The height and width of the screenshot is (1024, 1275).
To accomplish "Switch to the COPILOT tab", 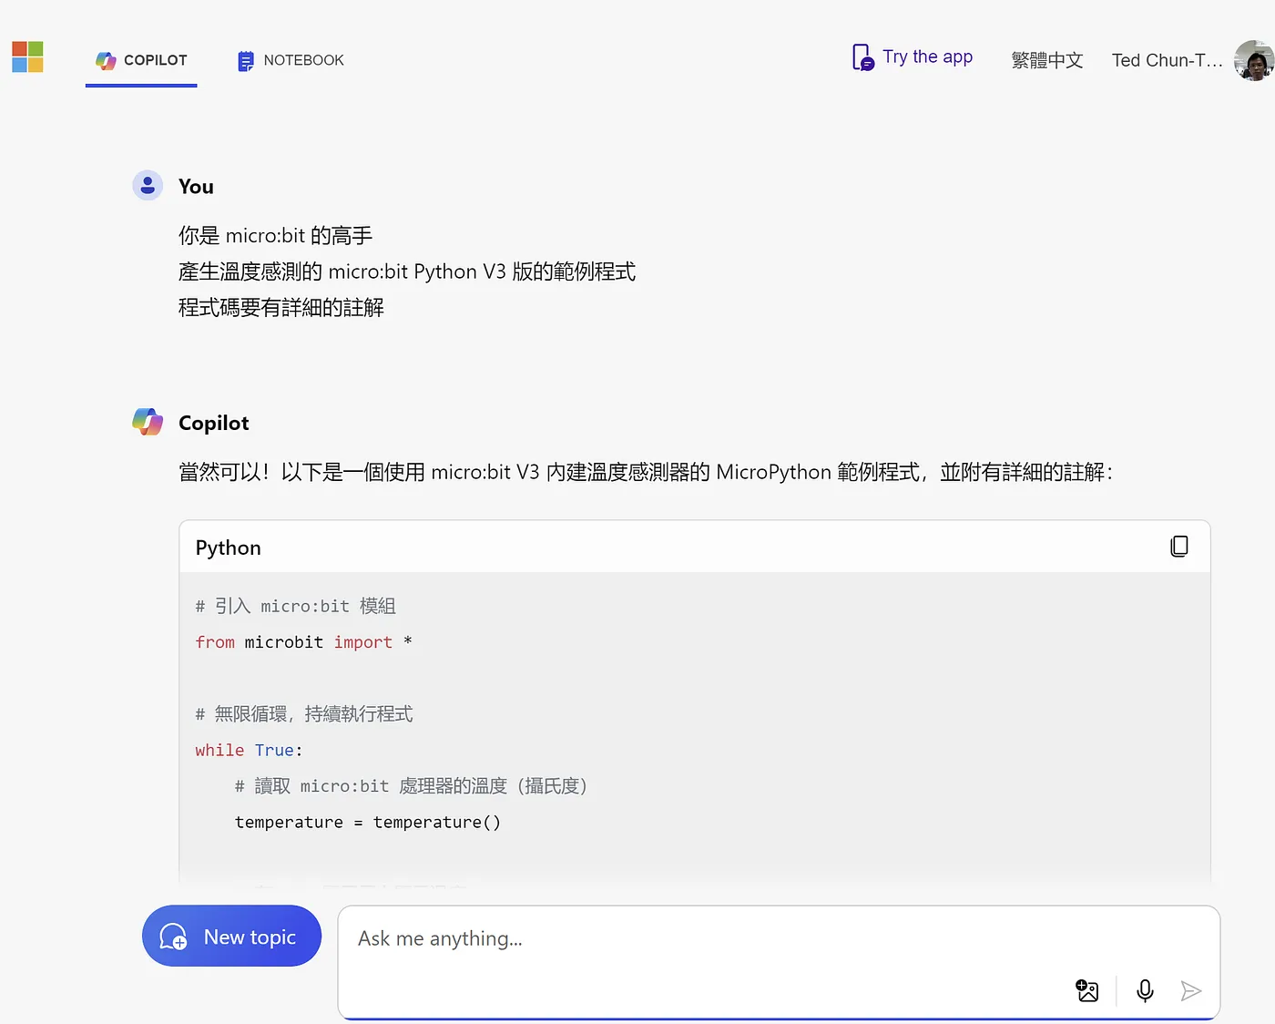I will point(141,60).
